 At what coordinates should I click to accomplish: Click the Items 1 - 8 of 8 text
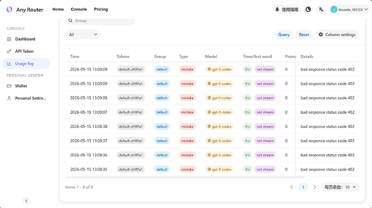(x=79, y=187)
